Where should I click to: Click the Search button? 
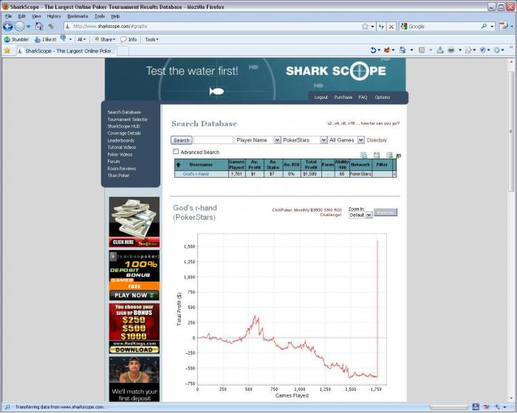coord(182,140)
